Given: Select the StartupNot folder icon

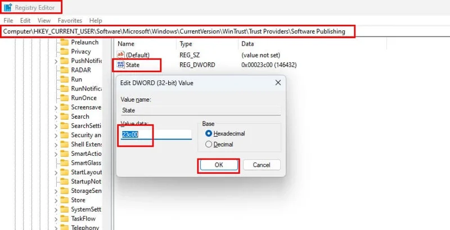Looking at the screenshot, I should [x=65, y=182].
